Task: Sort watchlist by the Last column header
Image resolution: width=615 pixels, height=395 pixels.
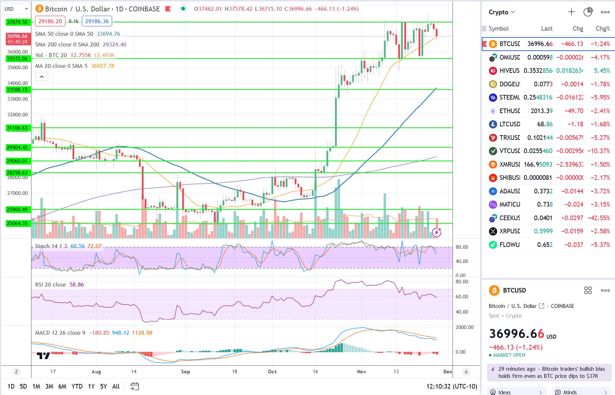Action: coord(546,29)
